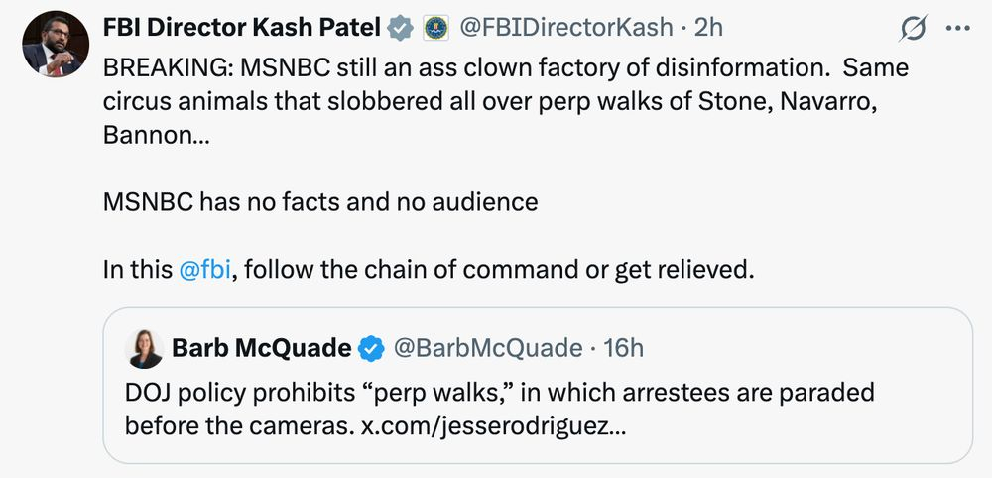The width and height of the screenshot is (992, 478).
Task: Click Barb McQuade's blue verified checkmark
Action: (x=372, y=348)
